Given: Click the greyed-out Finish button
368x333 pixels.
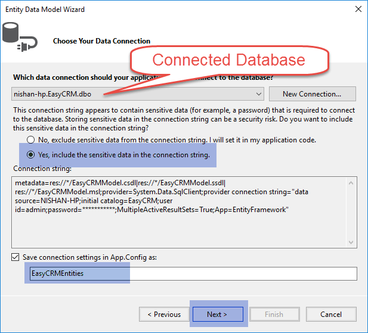Looking at the screenshot, I should (x=274, y=314).
